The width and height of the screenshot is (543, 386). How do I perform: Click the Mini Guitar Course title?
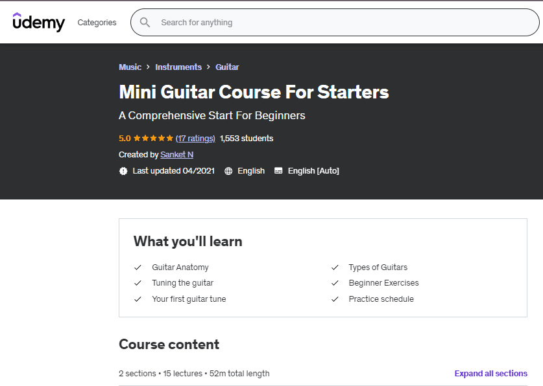pos(254,92)
